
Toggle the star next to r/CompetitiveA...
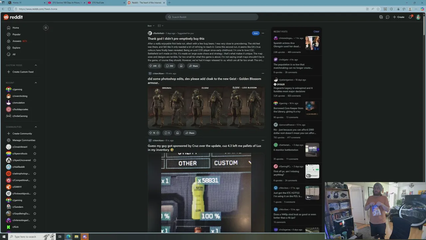coord(35,180)
